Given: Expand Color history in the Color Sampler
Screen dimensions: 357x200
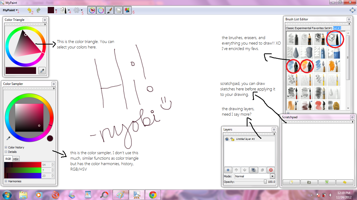Looking at the screenshot, I should click(x=6, y=147).
